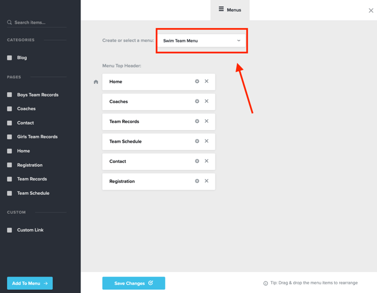
Task: Check the Blog category checkbox
Action: click(9, 58)
